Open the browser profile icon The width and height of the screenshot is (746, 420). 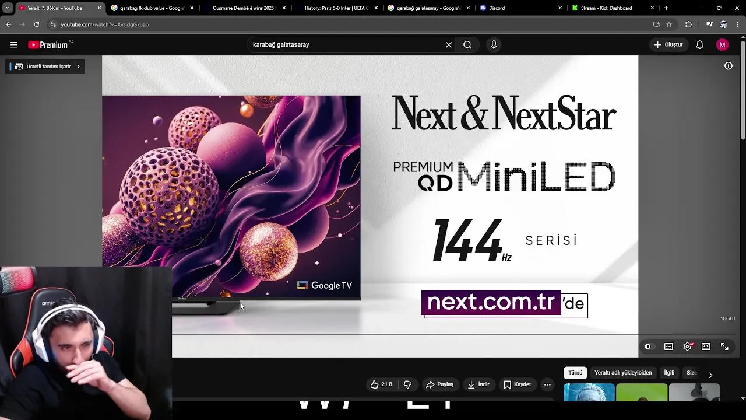(x=723, y=24)
